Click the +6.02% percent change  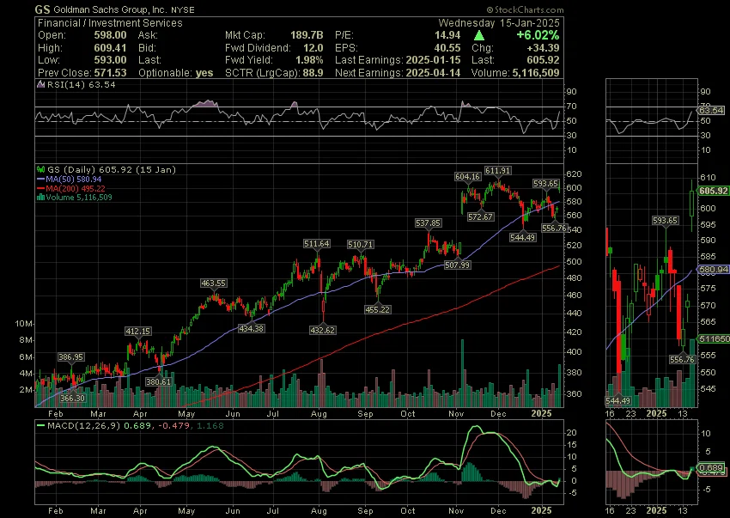click(538, 35)
